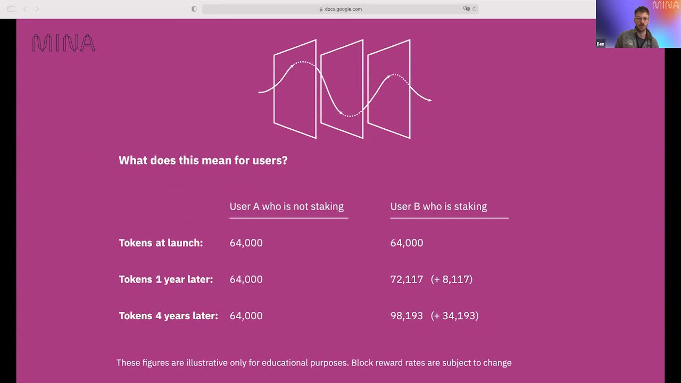This screenshot has width=681, height=383.
Task: Click the docs.google.com address bar
Action: pyautogui.click(x=340, y=9)
